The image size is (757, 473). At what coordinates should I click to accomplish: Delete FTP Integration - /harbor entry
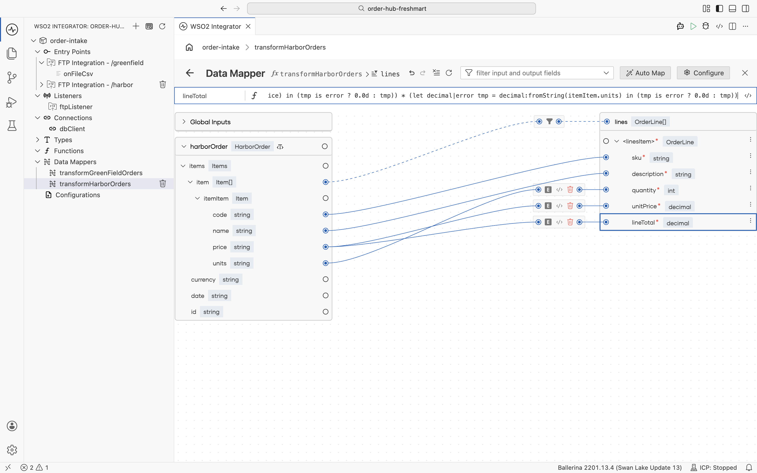[x=163, y=85]
